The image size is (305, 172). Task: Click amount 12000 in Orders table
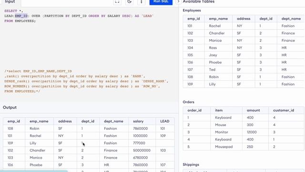(252, 132)
